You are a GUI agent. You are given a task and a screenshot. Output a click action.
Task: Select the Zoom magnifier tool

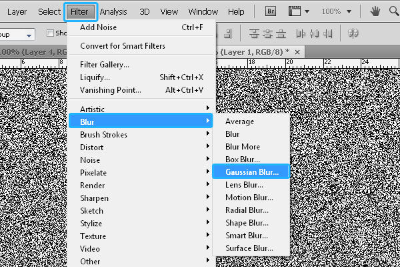(x=393, y=11)
